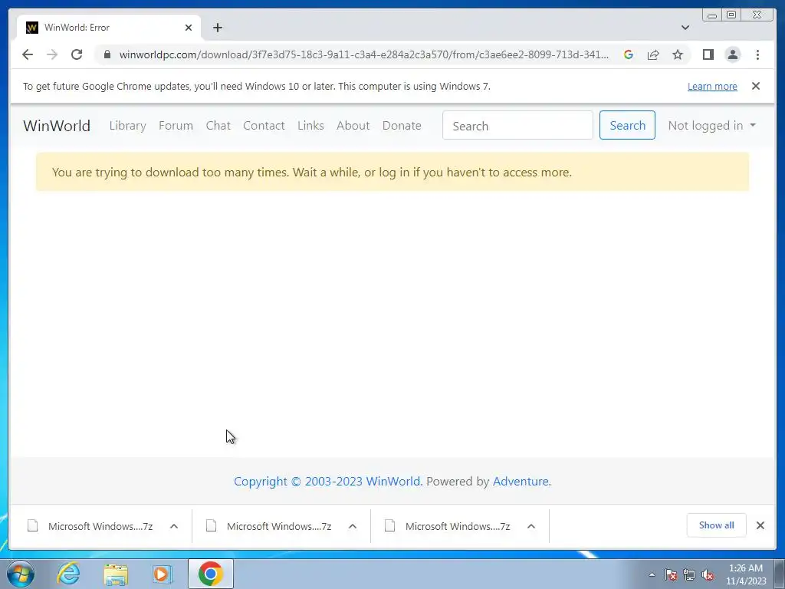Expand the tab search chevron

(685, 28)
